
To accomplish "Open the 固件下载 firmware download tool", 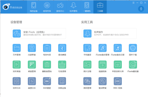I will (133, 48).
